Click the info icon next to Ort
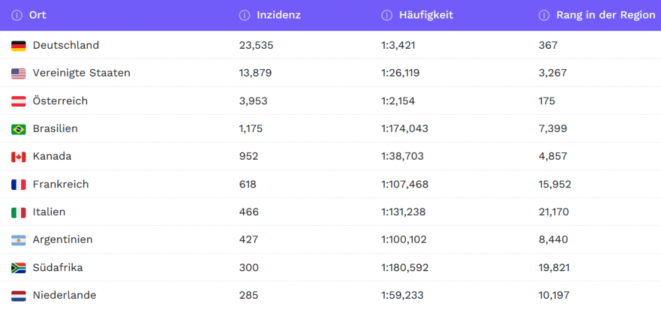This screenshot has height=310, width=661. coord(17,16)
